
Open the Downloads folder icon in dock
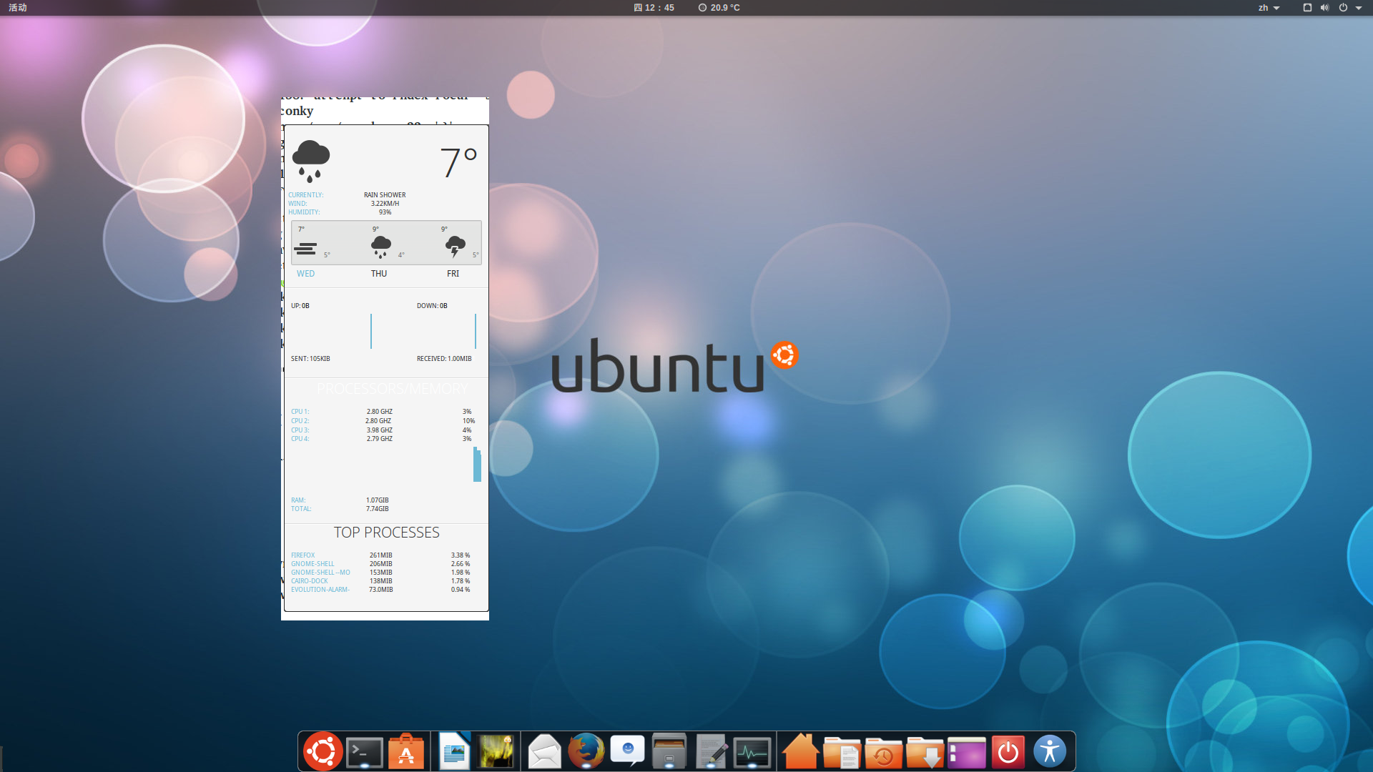(x=925, y=752)
